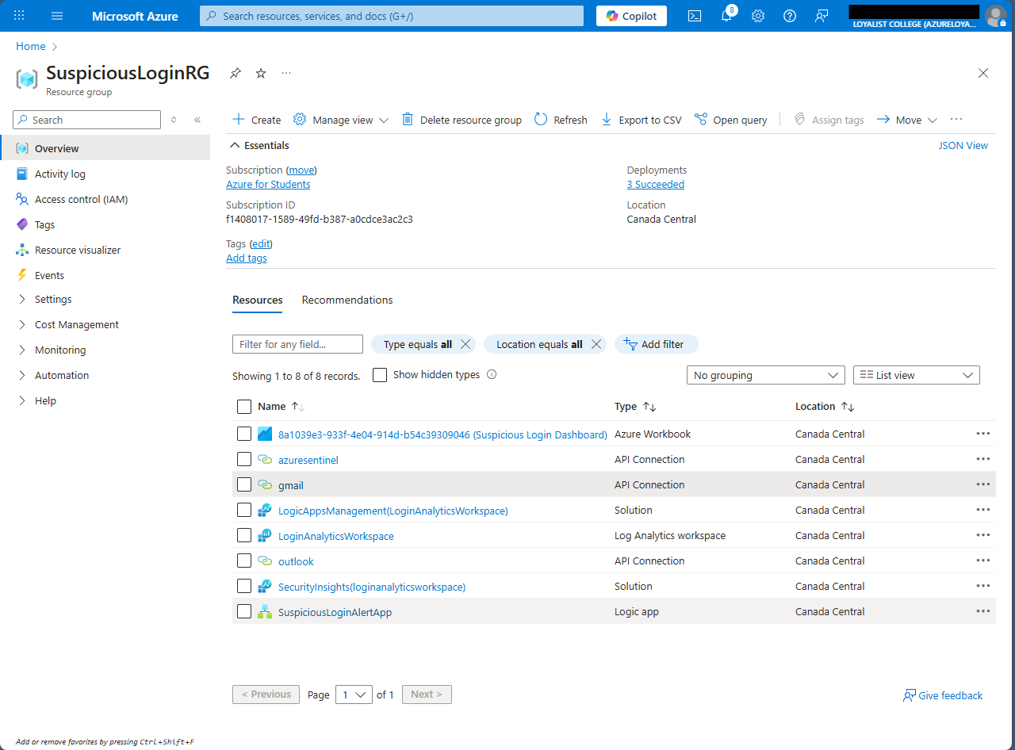This screenshot has height=750, width=1015.
Task: Refresh the resource list
Action: [x=561, y=120]
